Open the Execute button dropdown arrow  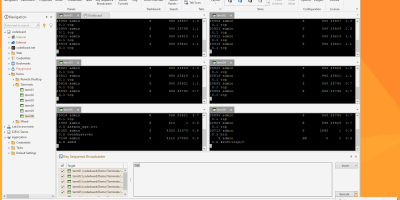355,193
